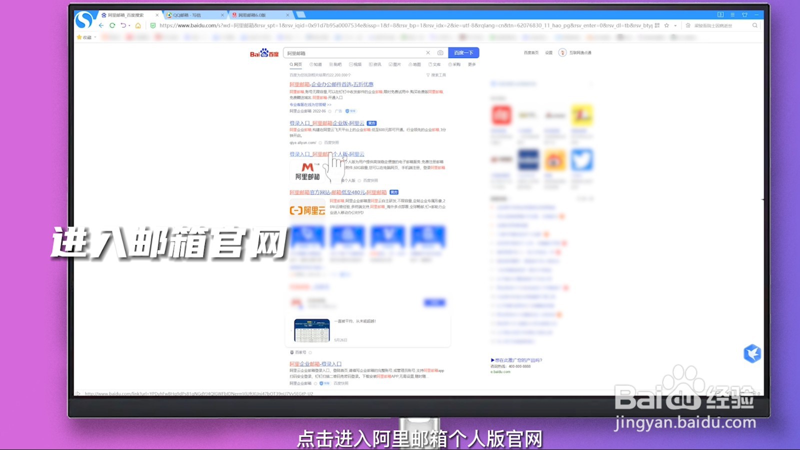Open result 登录入口_阿里邮箱个人版-阿里云

coord(327,154)
